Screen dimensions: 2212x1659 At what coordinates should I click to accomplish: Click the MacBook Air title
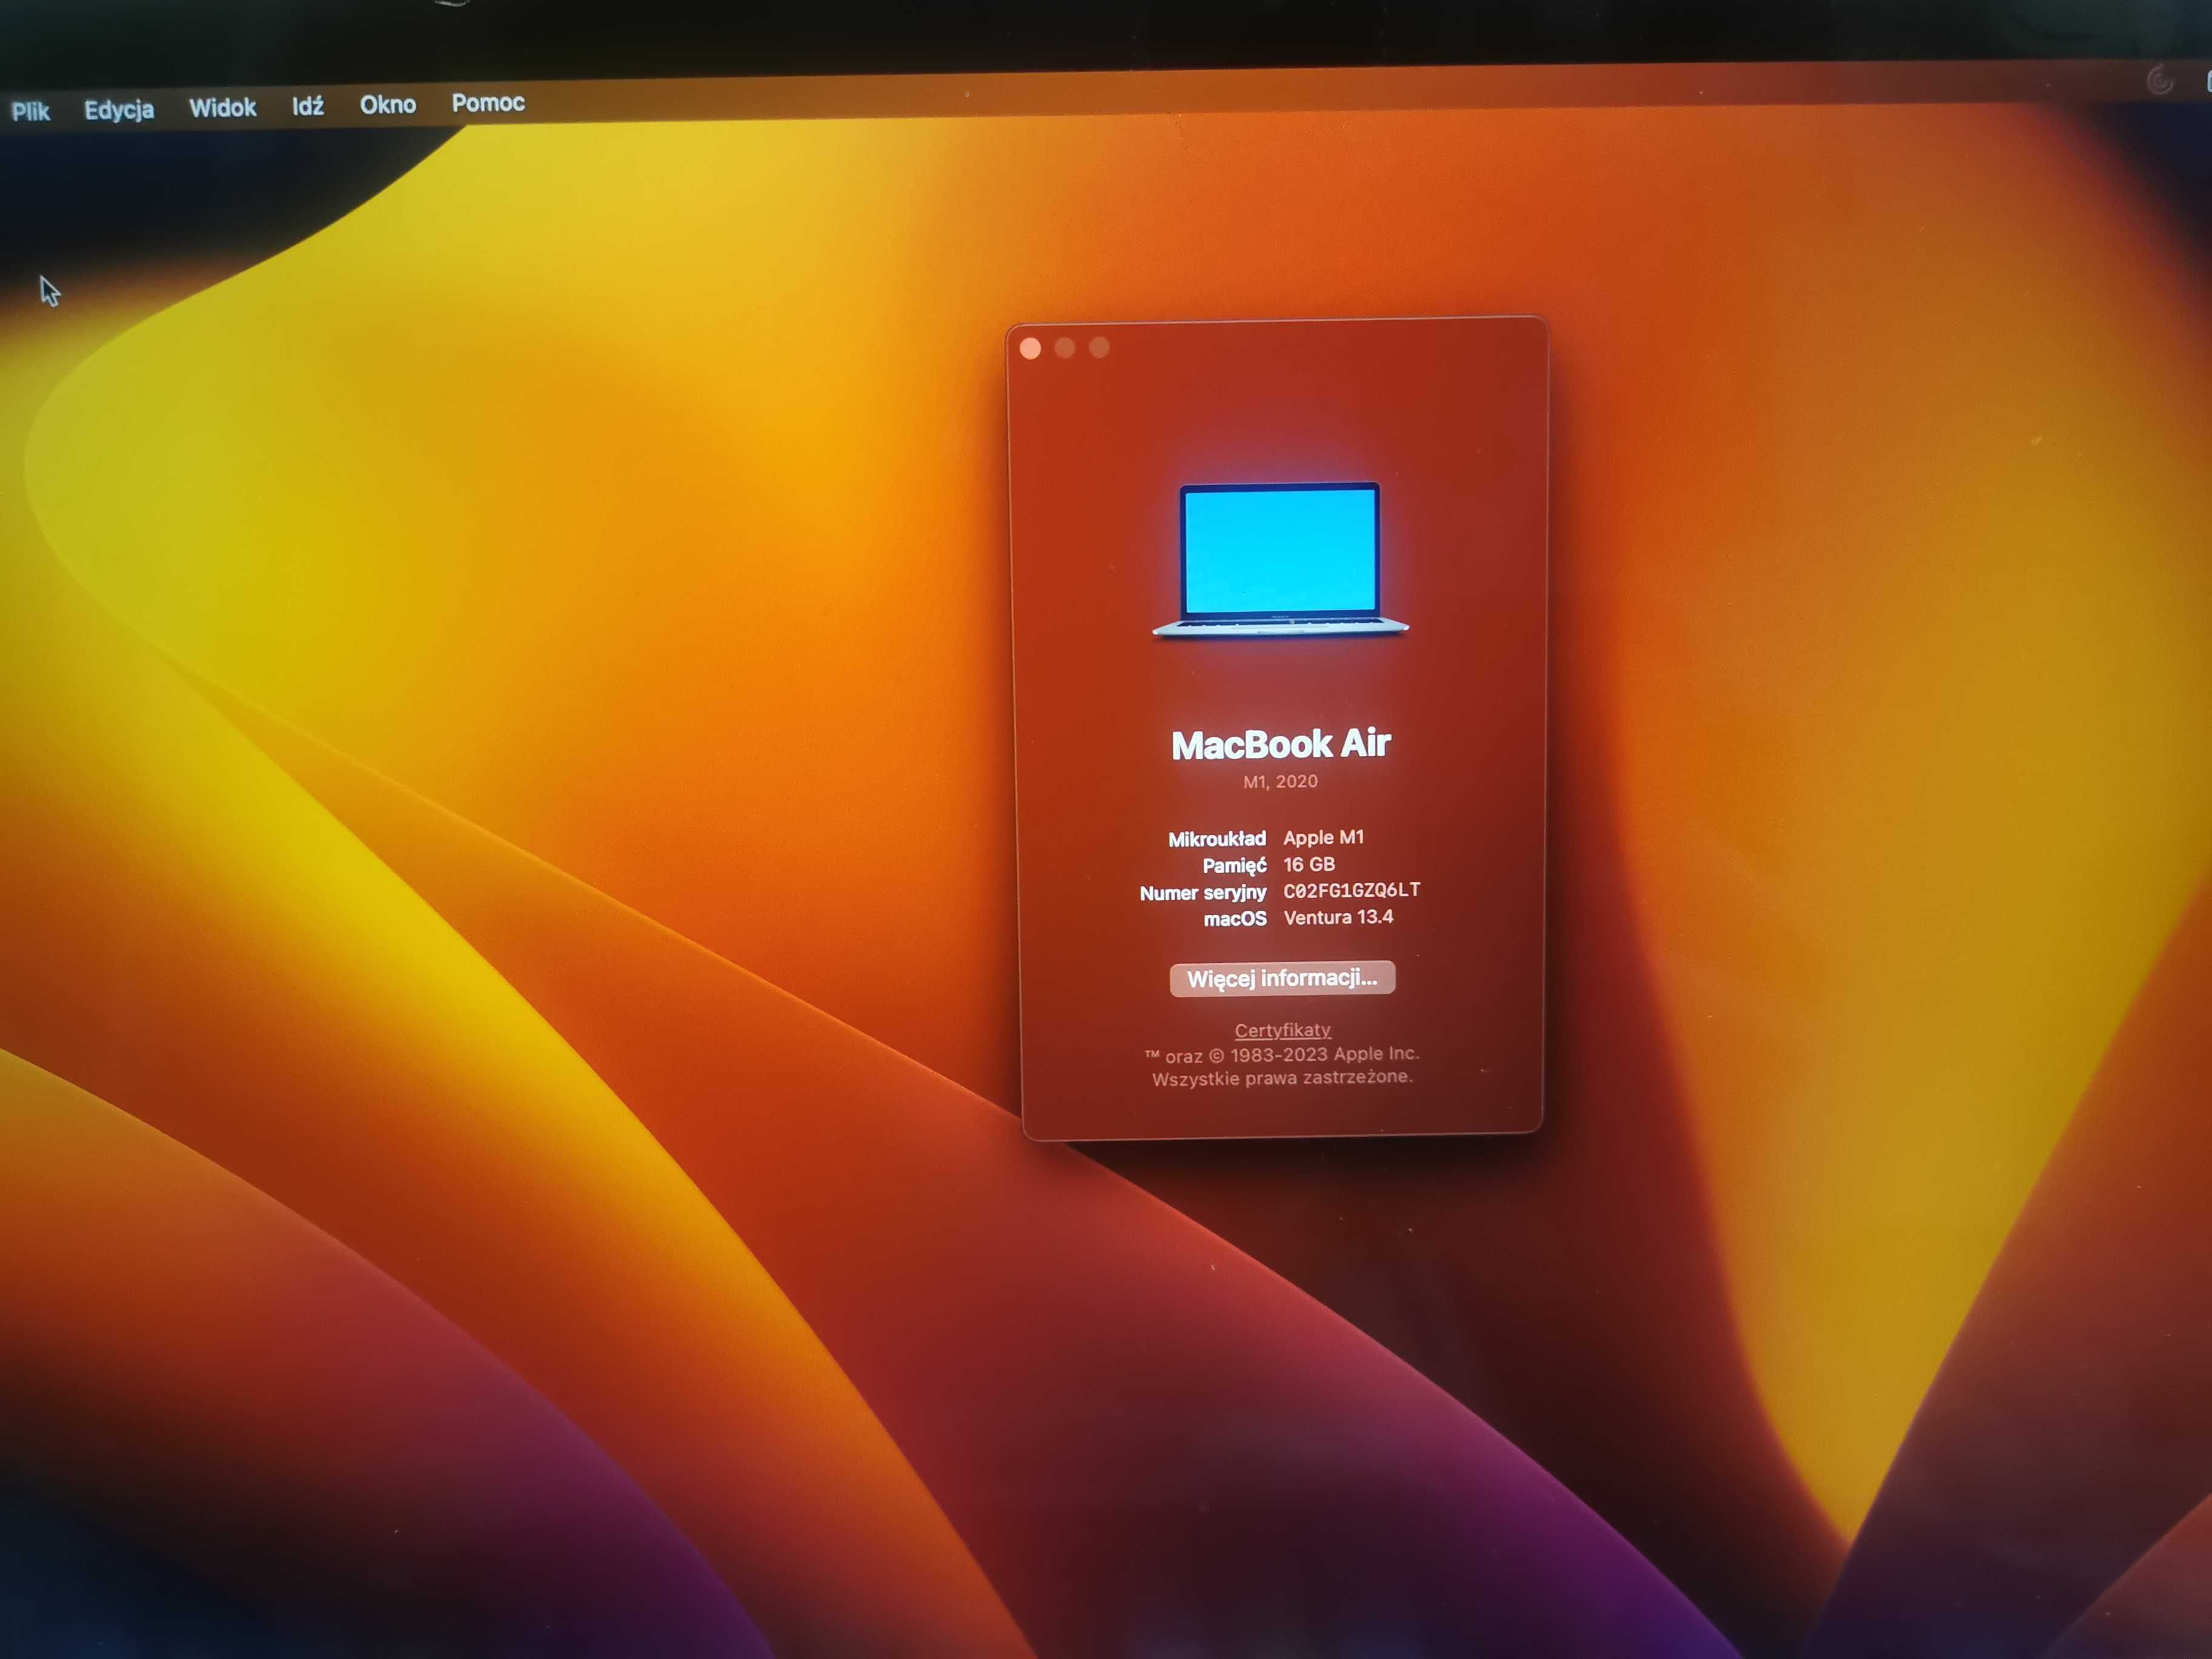tap(1281, 744)
